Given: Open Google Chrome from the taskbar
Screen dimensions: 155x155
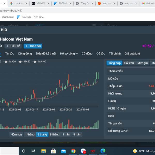Looking at the screenshot, I should [x=73, y=151].
